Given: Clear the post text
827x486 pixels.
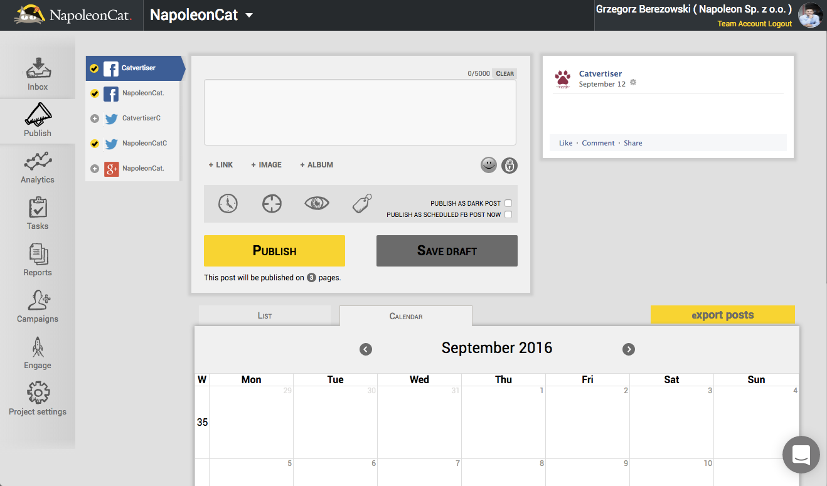Looking at the screenshot, I should tap(504, 73).
